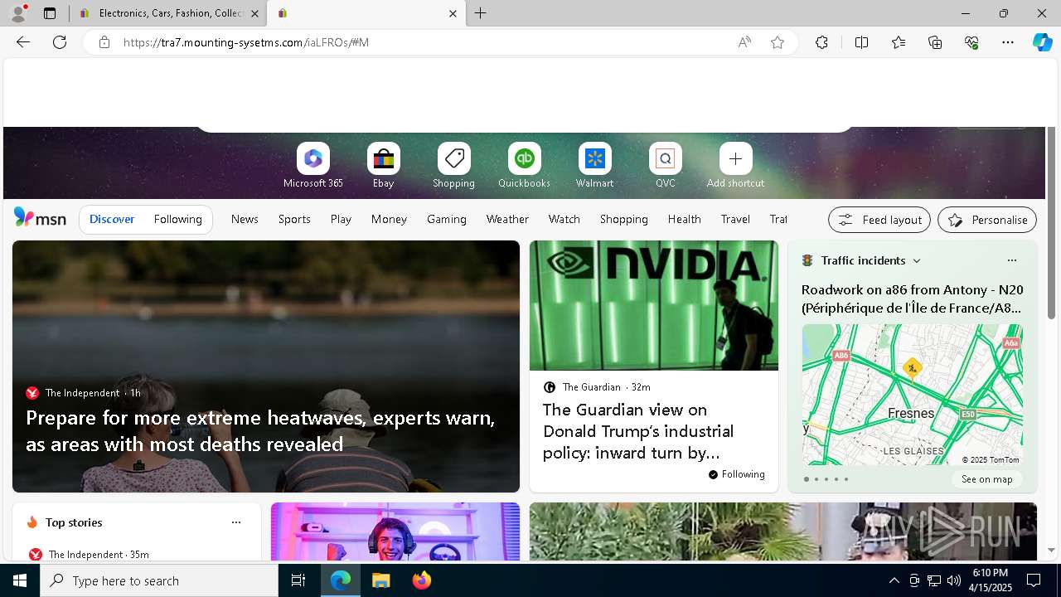This screenshot has width=1061, height=597.
Task: Click the Add shortcut plus icon
Action: pos(735,158)
